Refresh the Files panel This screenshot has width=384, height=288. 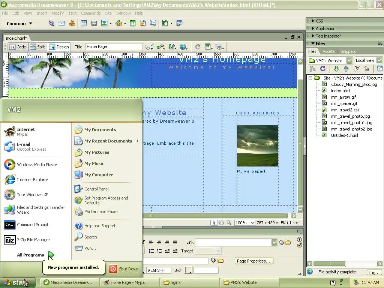point(323,69)
